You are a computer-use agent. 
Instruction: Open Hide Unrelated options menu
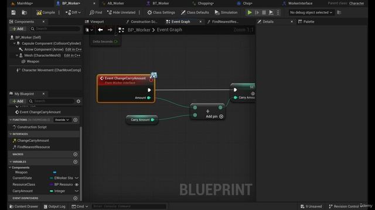pyautogui.click(x=139, y=12)
